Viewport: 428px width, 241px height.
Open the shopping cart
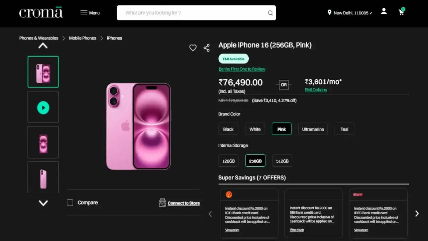[401, 11]
